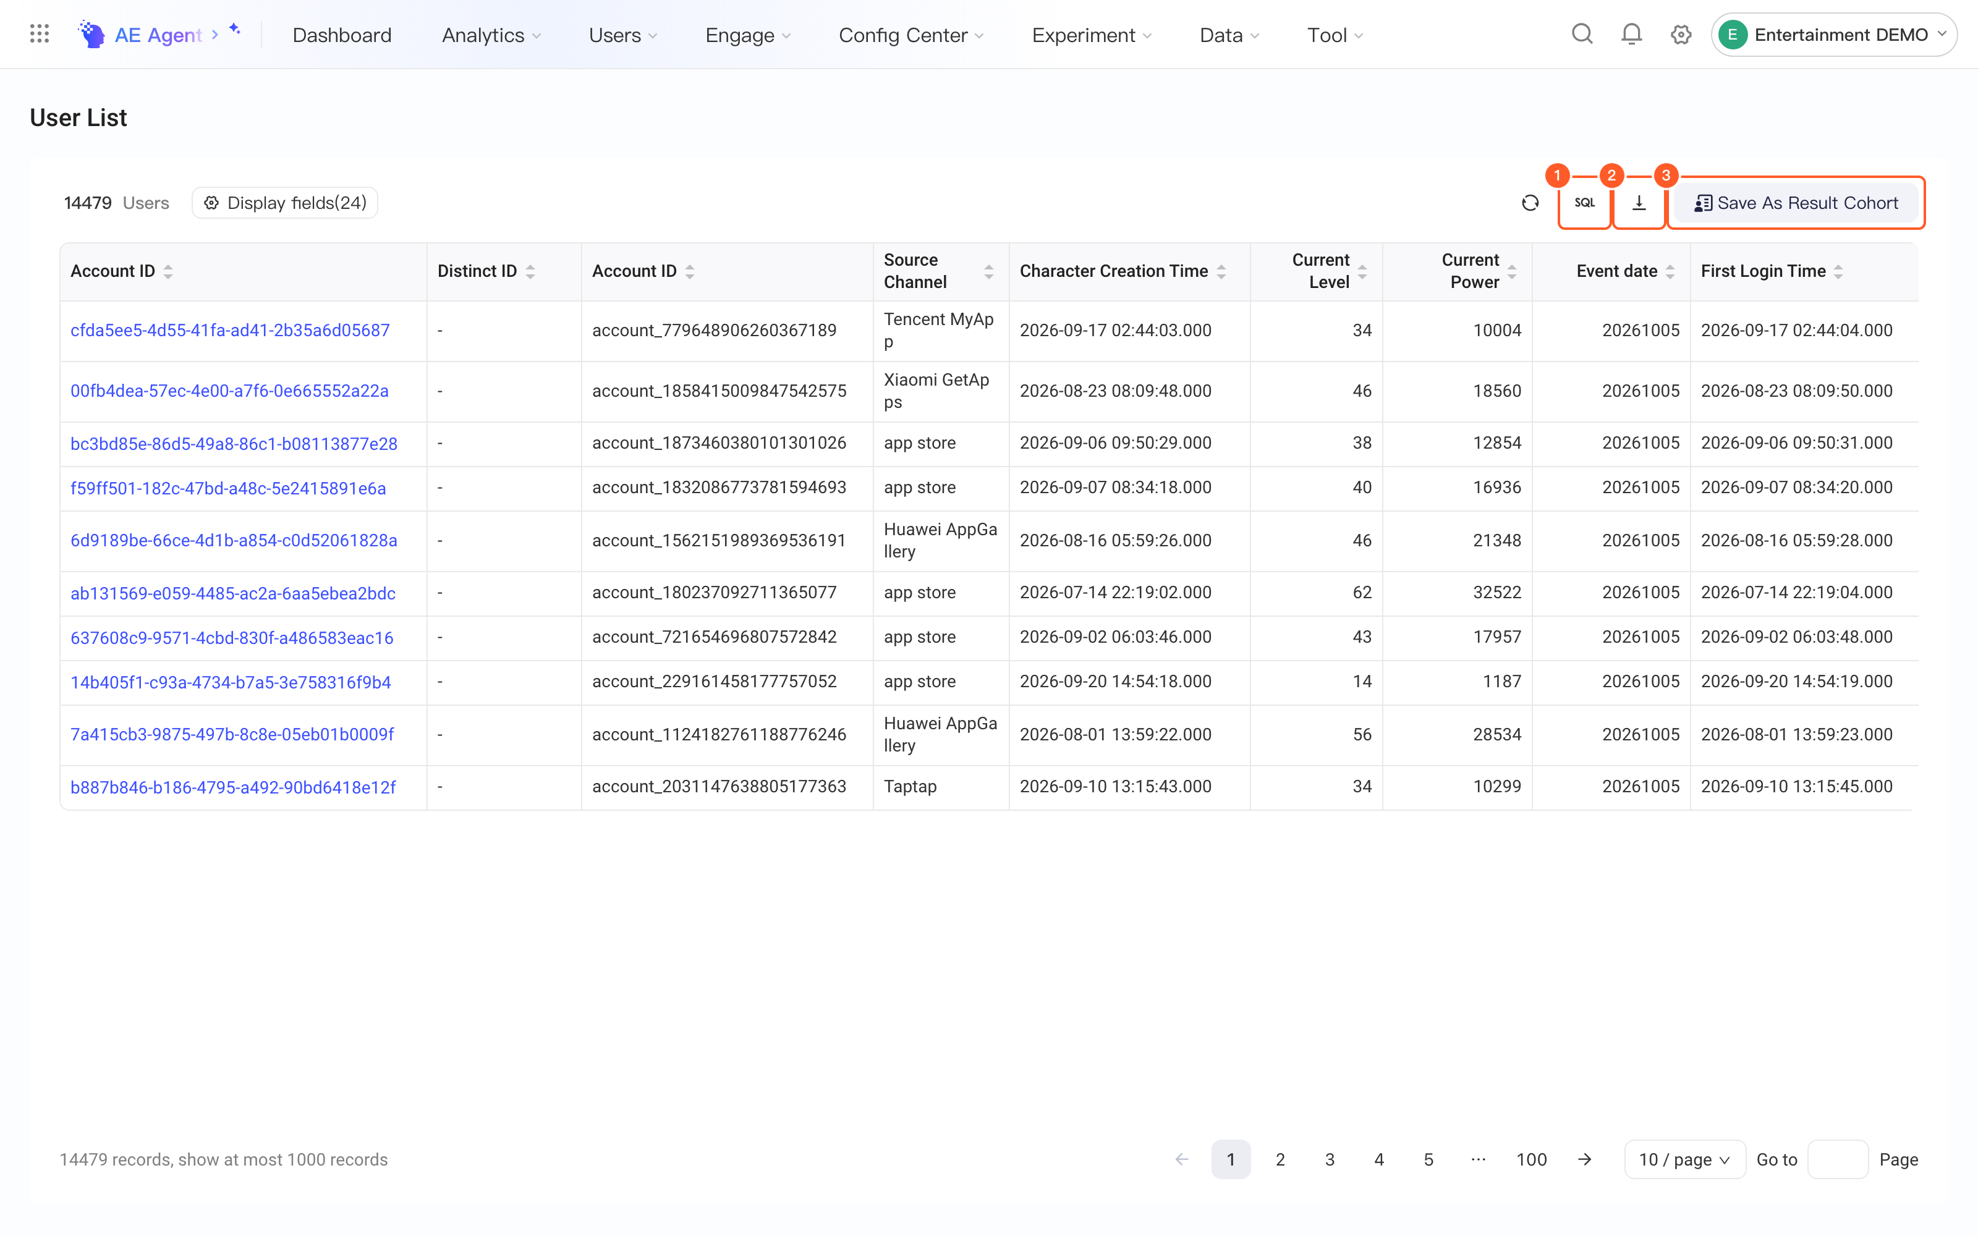Viewport: 1978px width, 1236px height.
Task: Select Current Power value 32522
Action: click(x=1496, y=593)
